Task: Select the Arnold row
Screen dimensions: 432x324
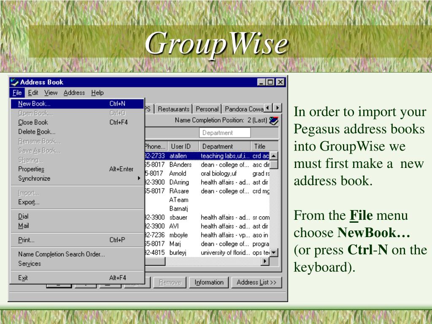Action: click(207, 173)
